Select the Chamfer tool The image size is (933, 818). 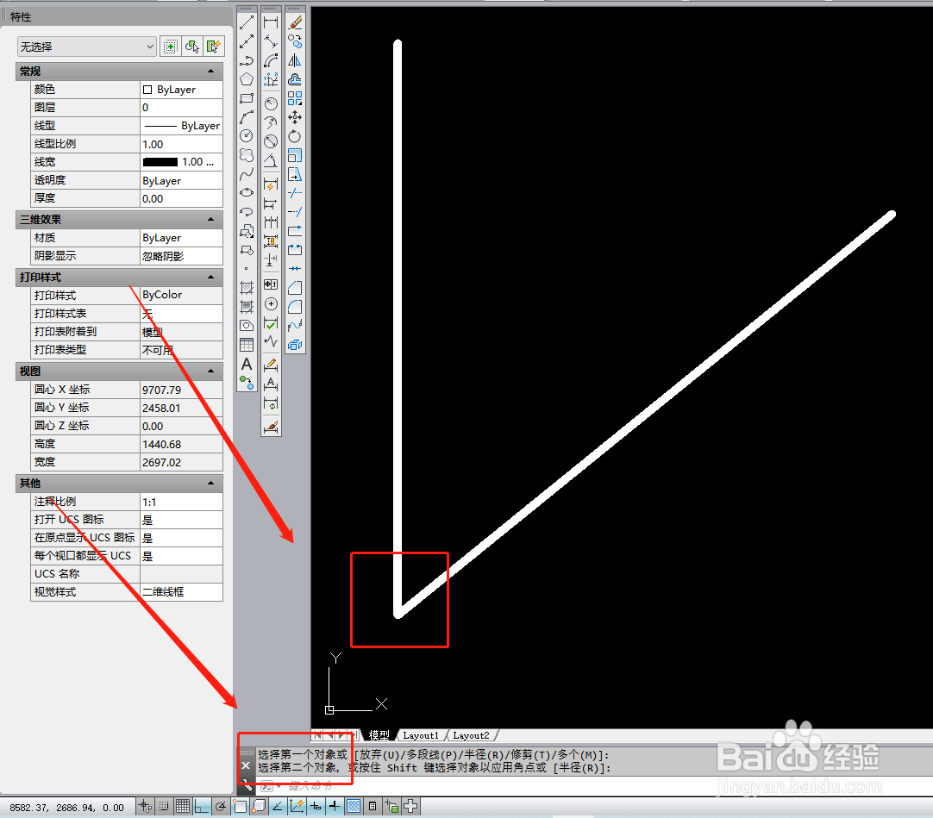pos(295,288)
